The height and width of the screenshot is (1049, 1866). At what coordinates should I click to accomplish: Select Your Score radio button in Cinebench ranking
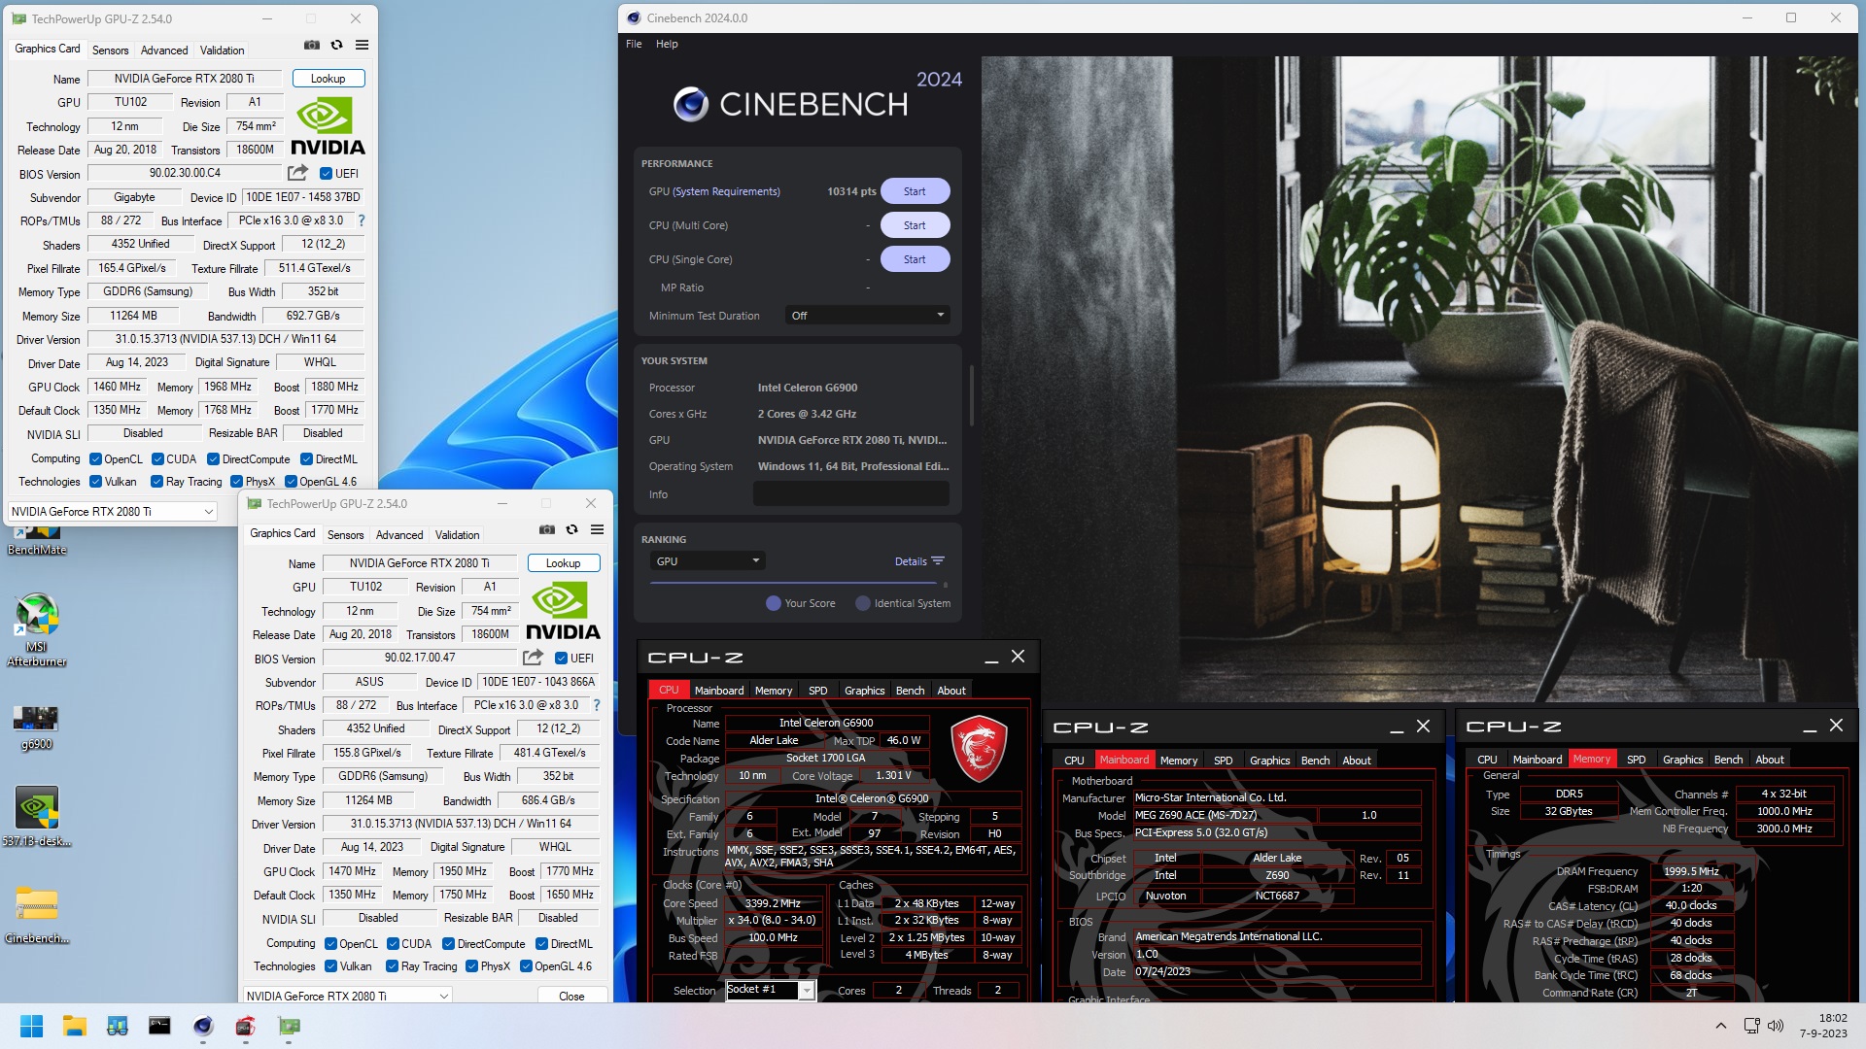[774, 603]
